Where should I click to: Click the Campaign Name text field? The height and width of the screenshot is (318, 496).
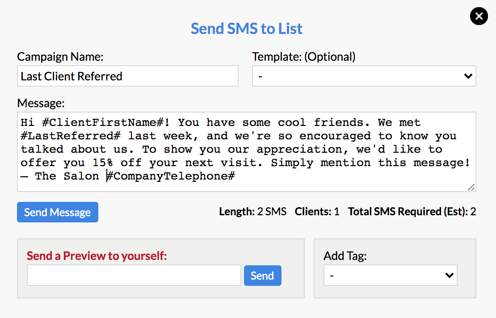click(128, 76)
